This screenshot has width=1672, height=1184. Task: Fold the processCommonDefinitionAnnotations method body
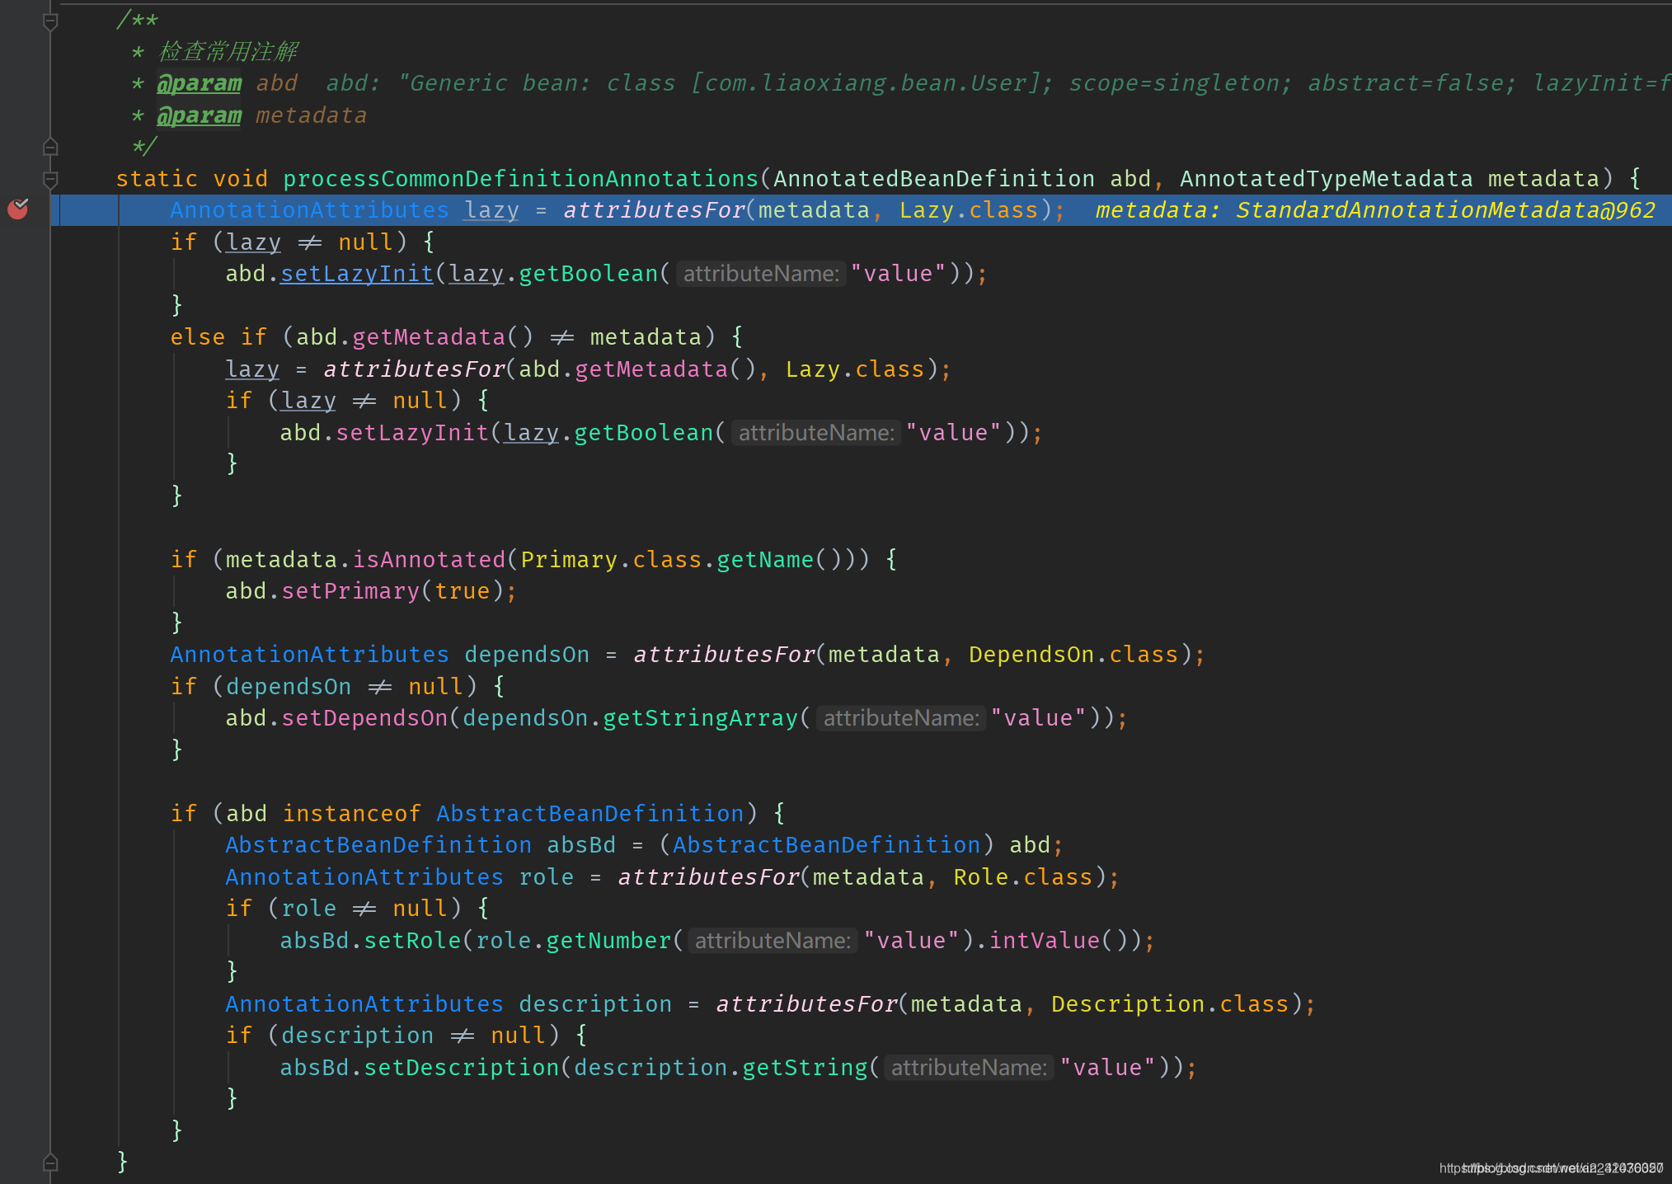50,179
